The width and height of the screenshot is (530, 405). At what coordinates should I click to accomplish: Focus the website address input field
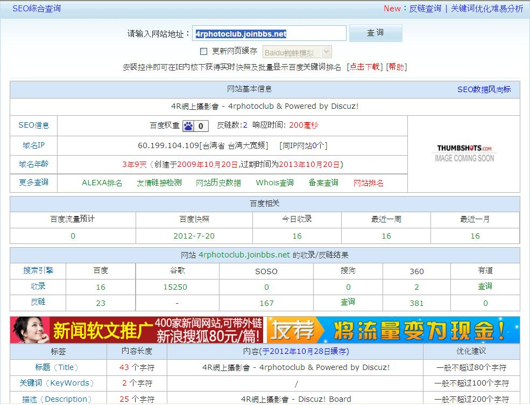click(269, 33)
